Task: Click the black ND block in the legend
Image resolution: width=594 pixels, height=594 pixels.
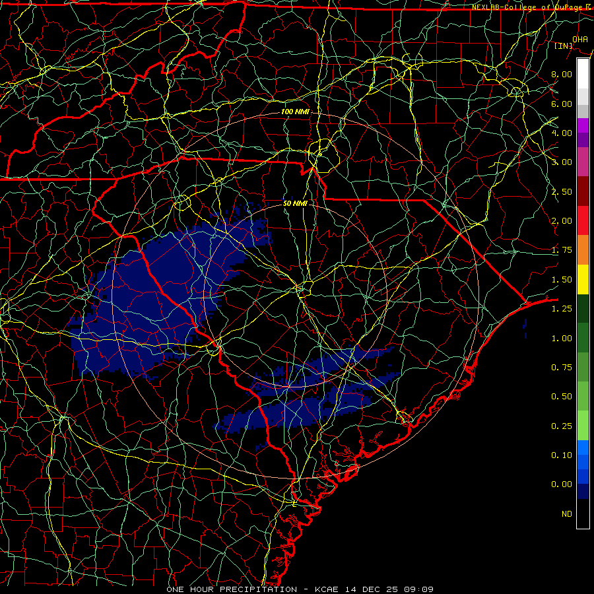Action: (583, 513)
